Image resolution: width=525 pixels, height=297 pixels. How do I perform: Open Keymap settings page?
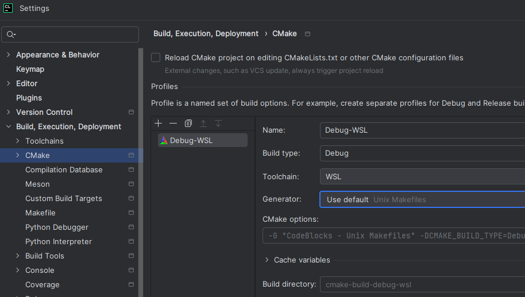click(x=30, y=70)
